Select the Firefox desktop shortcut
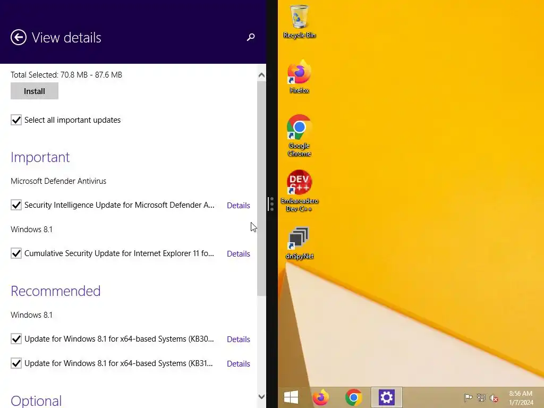The width and height of the screenshot is (544, 408). (x=300, y=76)
